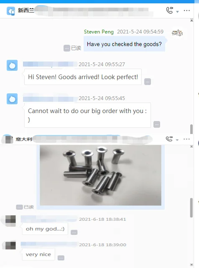Image resolution: width=199 pixels, height=268 pixels.
Task: Open the stainless steel rivets photo
Action: 100,175
